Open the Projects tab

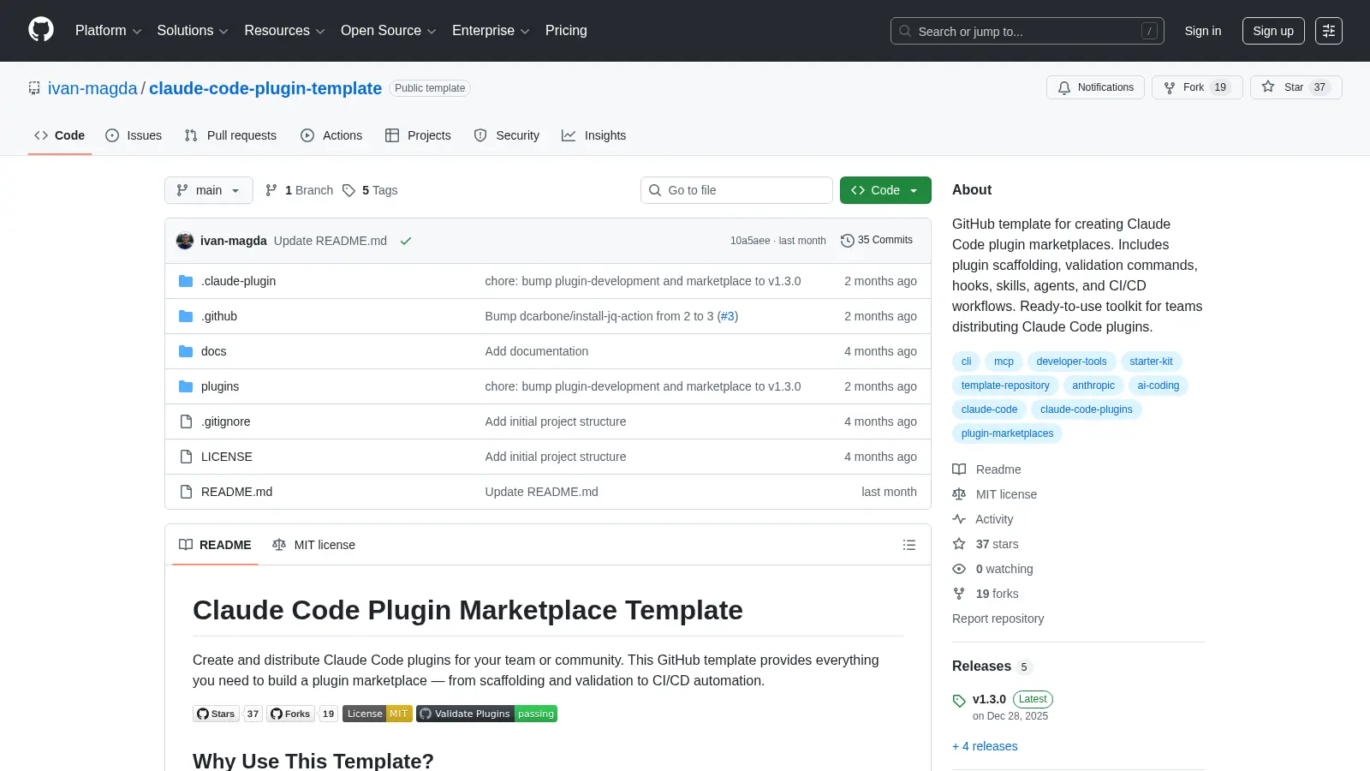(418, 135)
